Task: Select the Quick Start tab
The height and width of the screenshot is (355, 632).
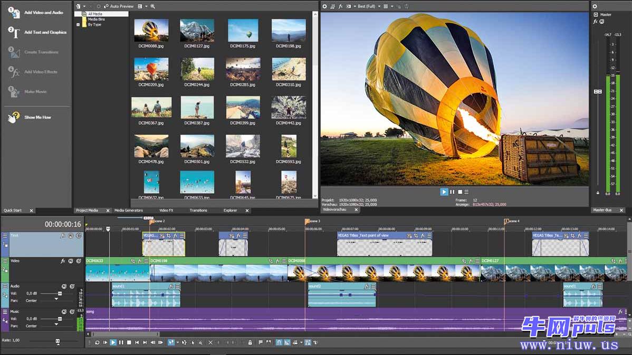Action: (13, 210)
